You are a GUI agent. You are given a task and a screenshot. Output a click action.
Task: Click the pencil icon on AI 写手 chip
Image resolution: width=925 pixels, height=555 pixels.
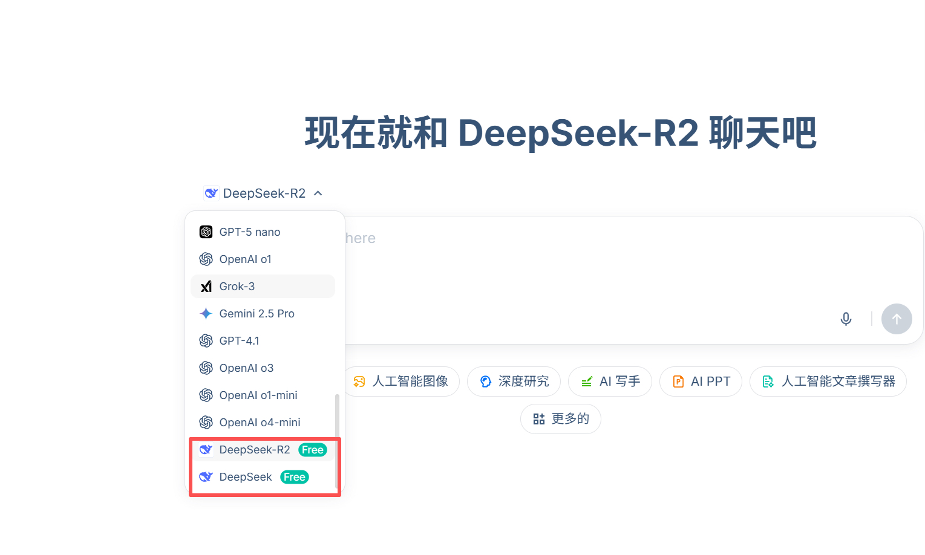point(587,381)
